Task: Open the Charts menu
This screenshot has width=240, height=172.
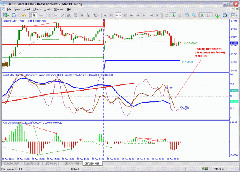Action: (x=37, y=9)
